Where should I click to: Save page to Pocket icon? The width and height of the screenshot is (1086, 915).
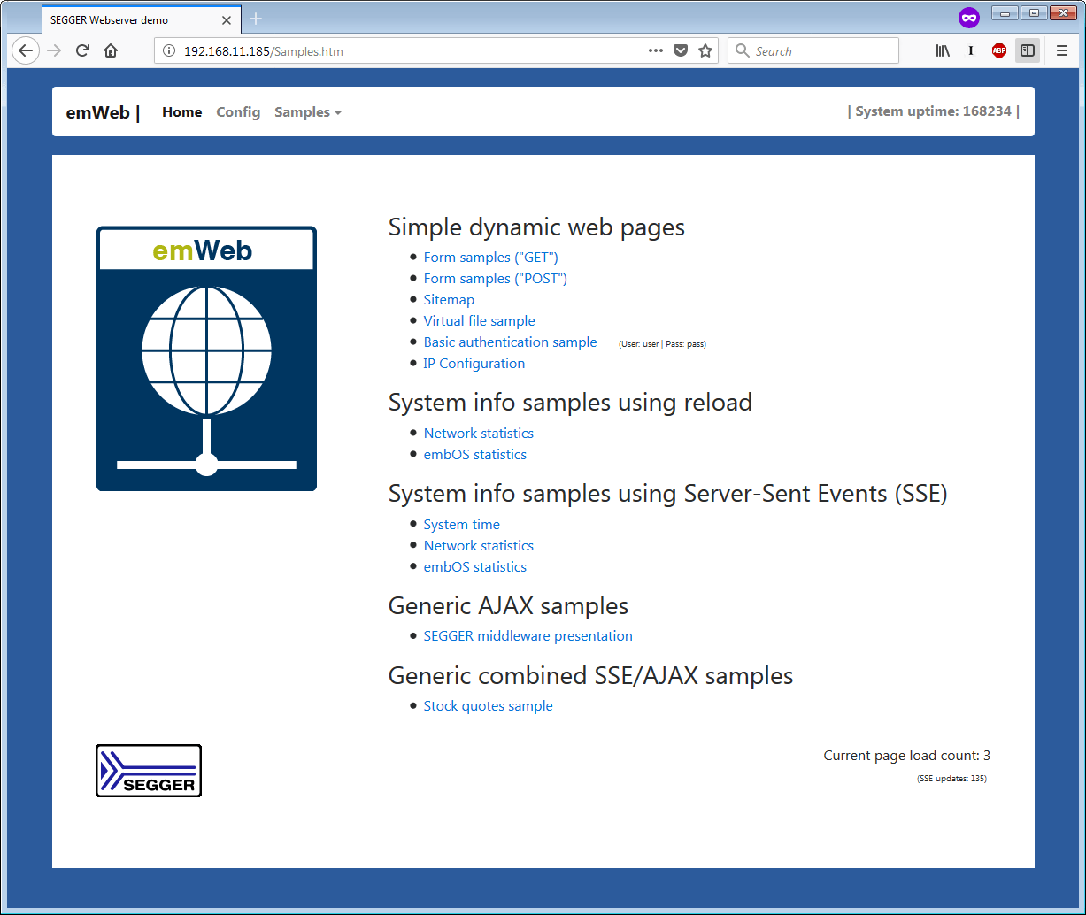tap(681, 50)
